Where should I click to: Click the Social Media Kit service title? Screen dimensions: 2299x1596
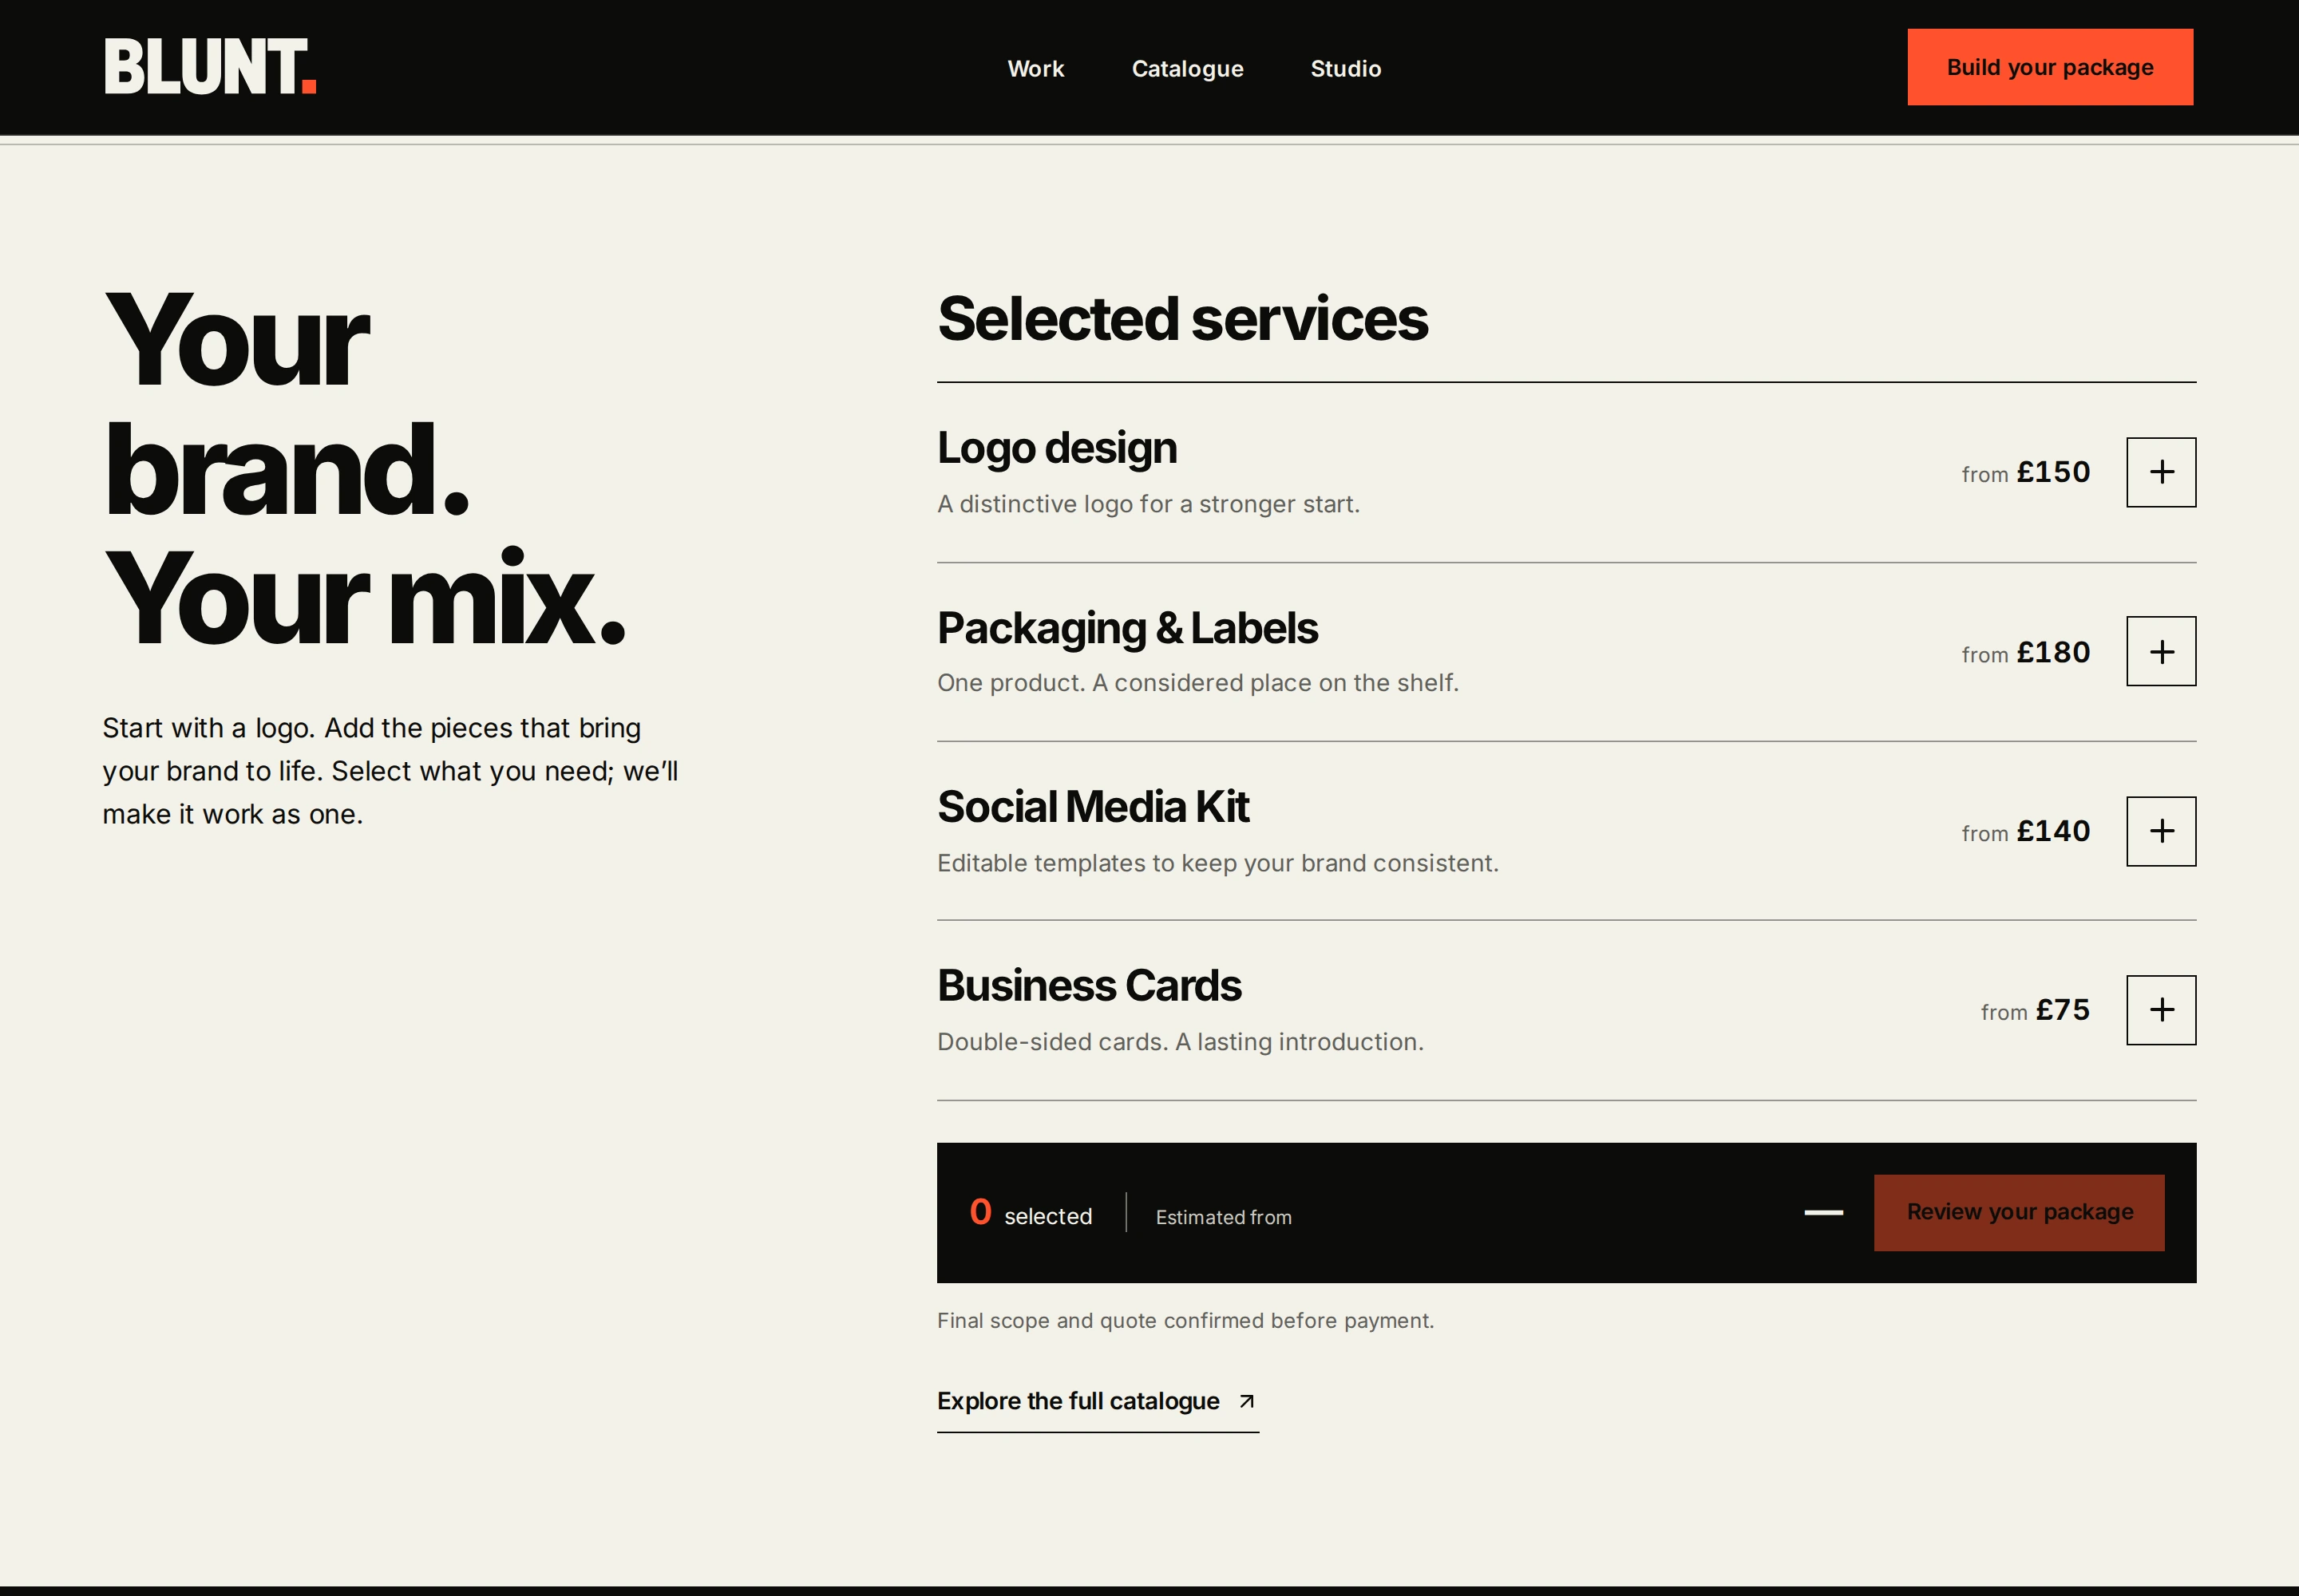coord(1093,807)
